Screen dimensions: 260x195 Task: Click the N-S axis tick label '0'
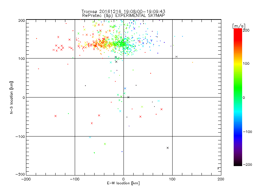pyautogui.click(x=24, y=97)
